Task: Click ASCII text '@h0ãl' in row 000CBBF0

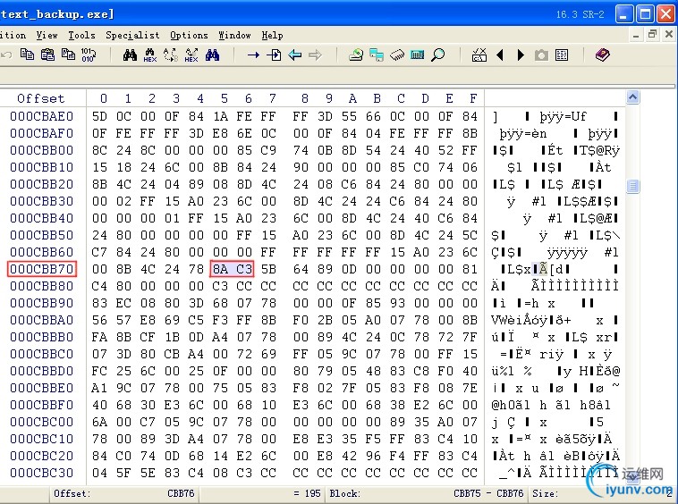Action: (511, 405)
